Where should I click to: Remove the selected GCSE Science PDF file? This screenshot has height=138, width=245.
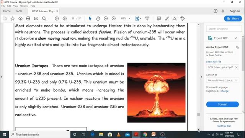point(237,67)
